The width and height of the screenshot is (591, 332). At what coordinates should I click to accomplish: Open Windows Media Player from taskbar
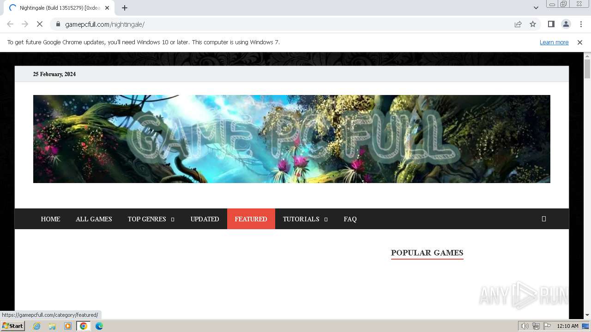coord(68,326)
